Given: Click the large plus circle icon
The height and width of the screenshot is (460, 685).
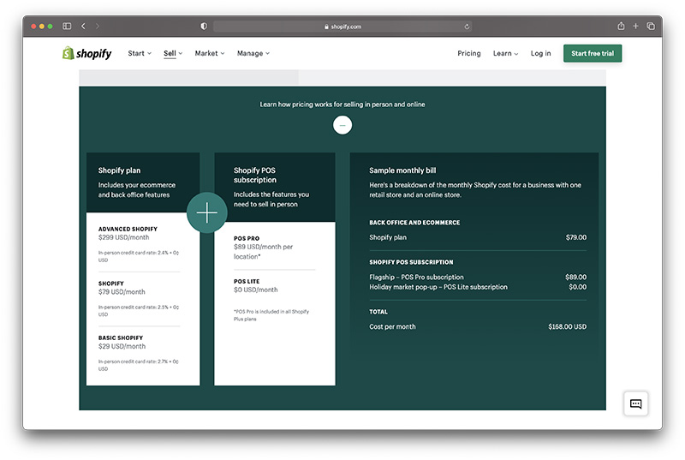Looking at the screenshot, I should [206, 212].
